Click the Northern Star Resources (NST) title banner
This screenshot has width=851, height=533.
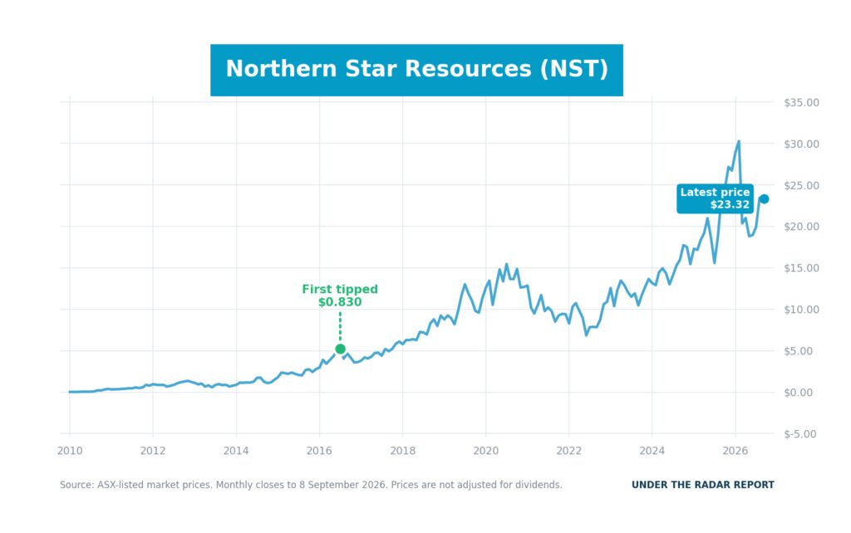click(x=416, y=70)
